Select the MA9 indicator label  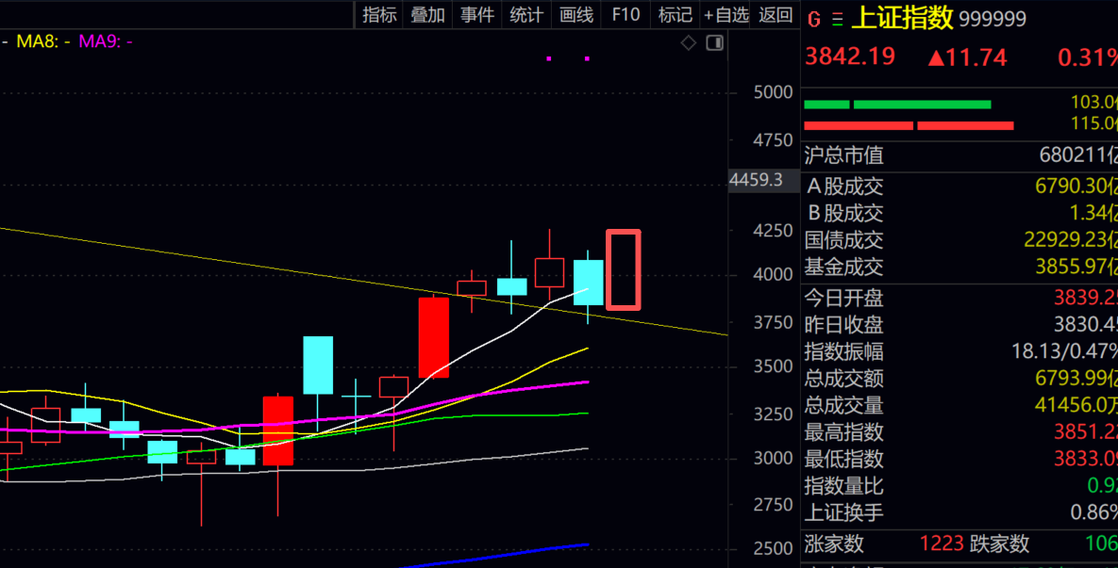pos(105,42)
